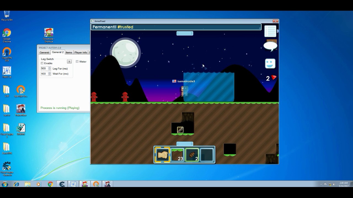The height and width of the screenshot is (198, 353).
Task: Open the Cheat Engine 3 folder
Action: [7, 130]
